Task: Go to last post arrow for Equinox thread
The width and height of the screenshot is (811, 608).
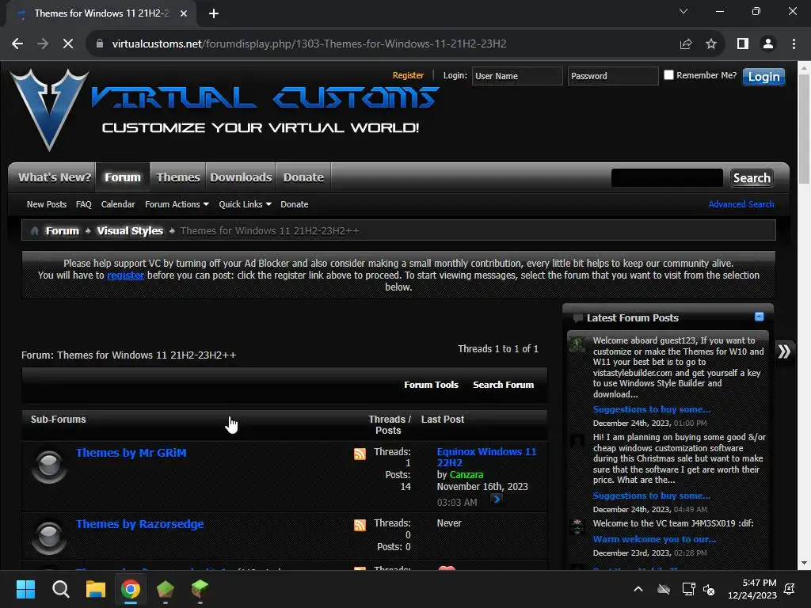Action: coord(497,500)
